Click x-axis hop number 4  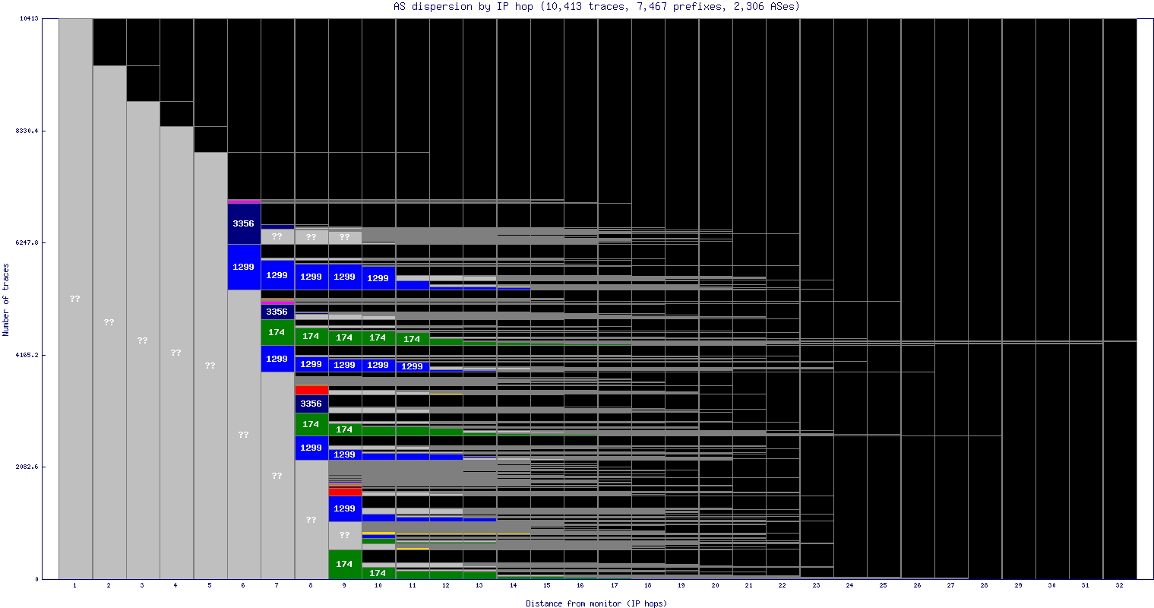176,586
